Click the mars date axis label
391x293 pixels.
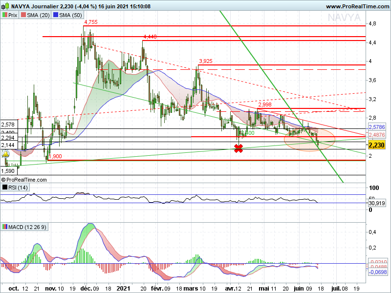[191, 289]
